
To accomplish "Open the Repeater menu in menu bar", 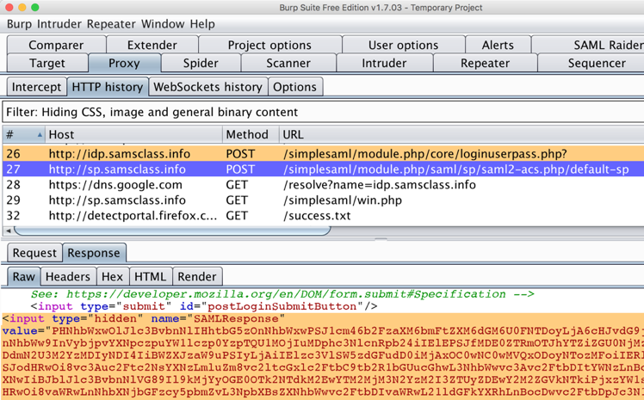I will [x=111, y=24].
